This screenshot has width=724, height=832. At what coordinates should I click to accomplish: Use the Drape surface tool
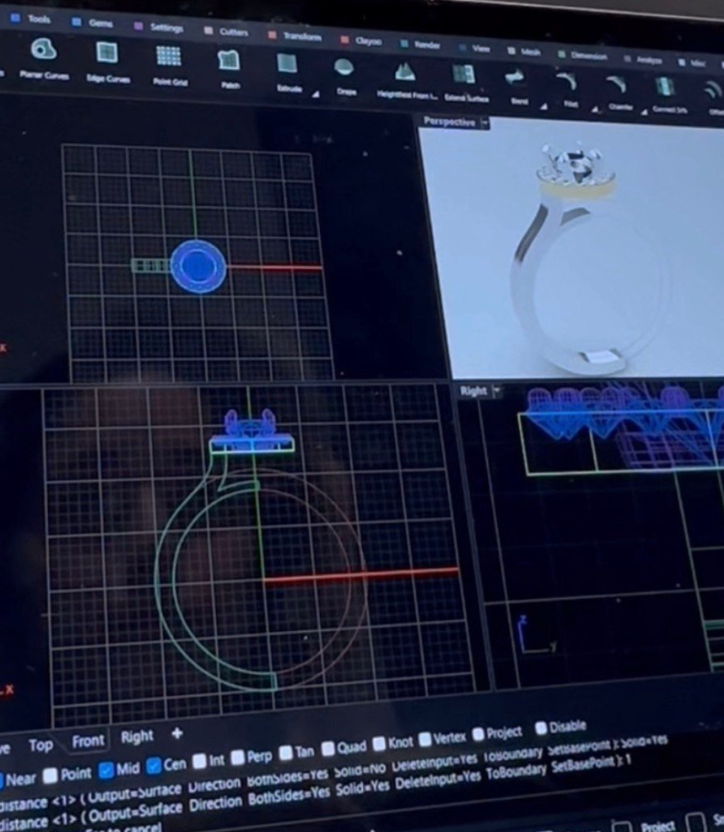pyautogui.click(x=343, y=67)
